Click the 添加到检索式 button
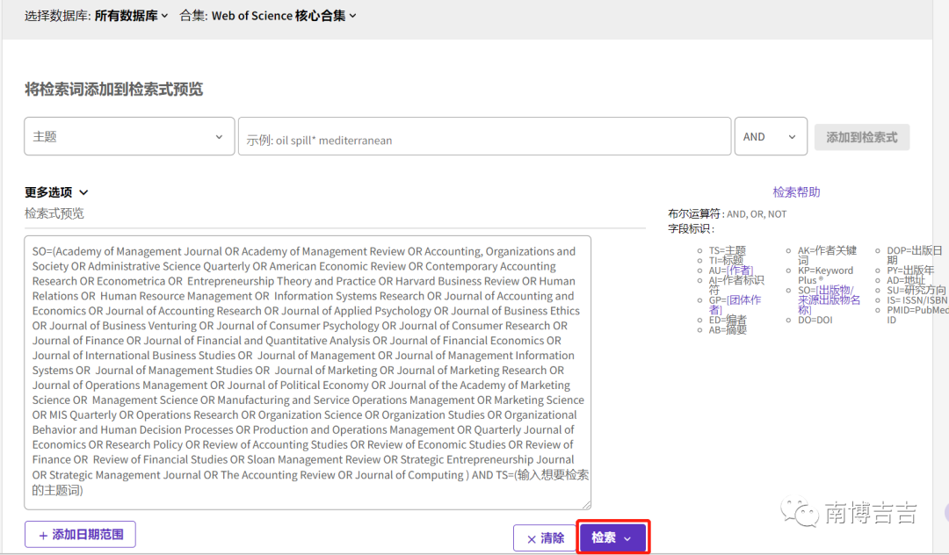The width and height of the screenshot is (949, 555). (x=862, y=137)
